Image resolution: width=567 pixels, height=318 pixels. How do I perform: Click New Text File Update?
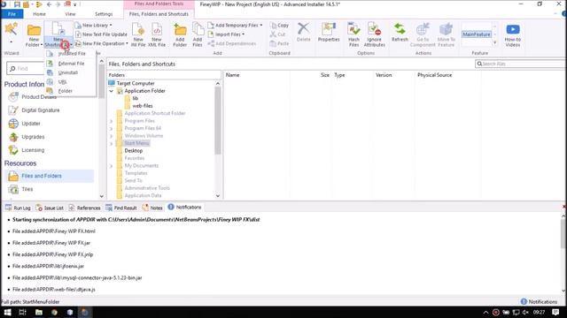[101, 34]
